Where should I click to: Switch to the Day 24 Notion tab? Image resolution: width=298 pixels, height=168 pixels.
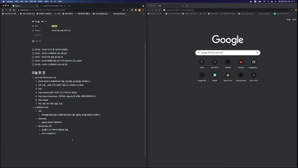click(x=25, y=6)
